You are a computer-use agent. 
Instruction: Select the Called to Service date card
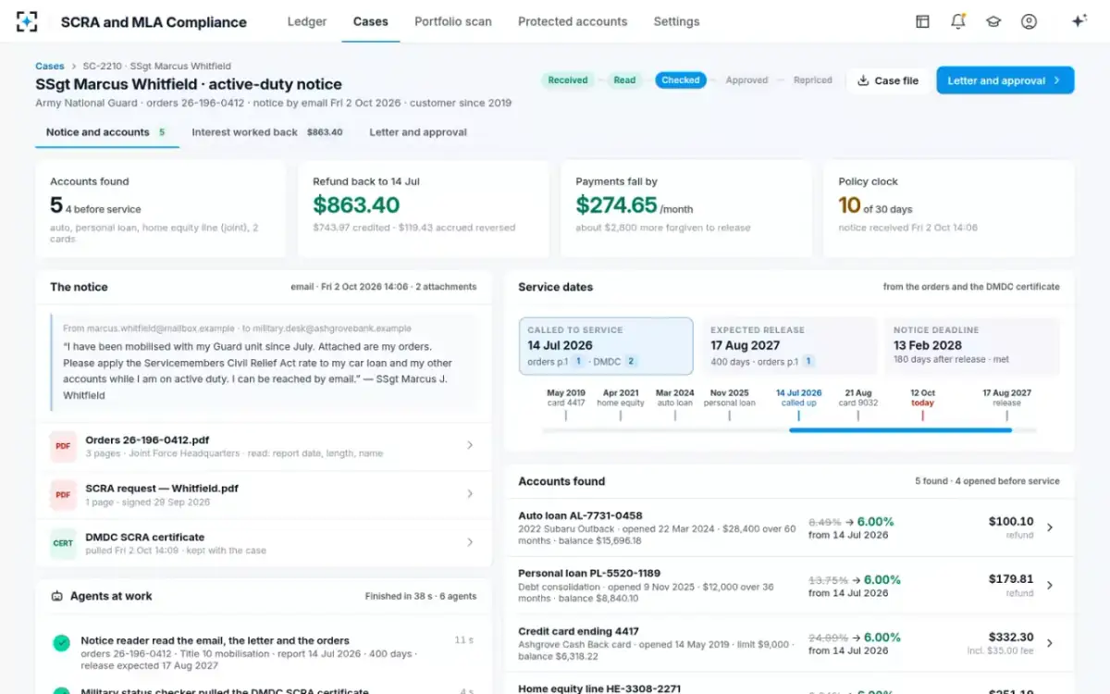[606, 346]
